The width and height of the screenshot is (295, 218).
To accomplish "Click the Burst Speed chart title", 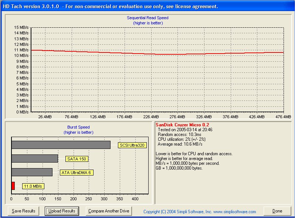I will [78, 127].
